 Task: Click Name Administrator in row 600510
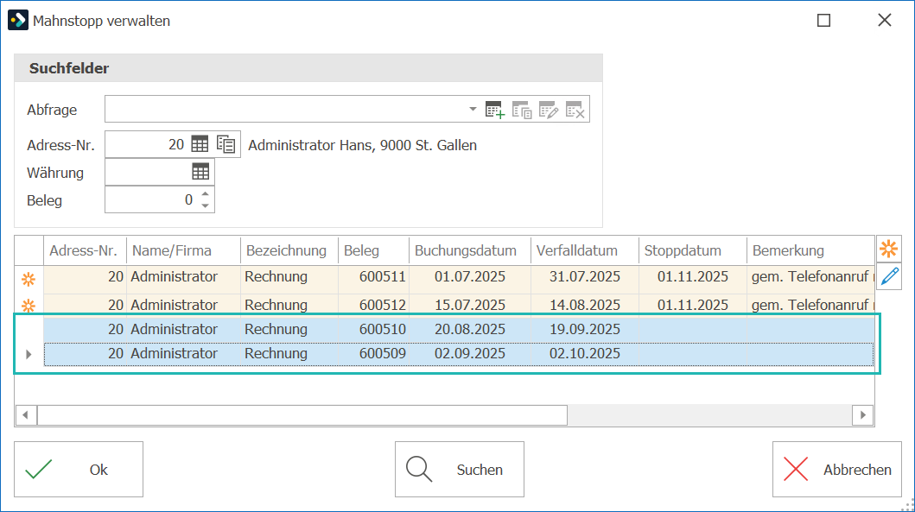coord(184,329)
